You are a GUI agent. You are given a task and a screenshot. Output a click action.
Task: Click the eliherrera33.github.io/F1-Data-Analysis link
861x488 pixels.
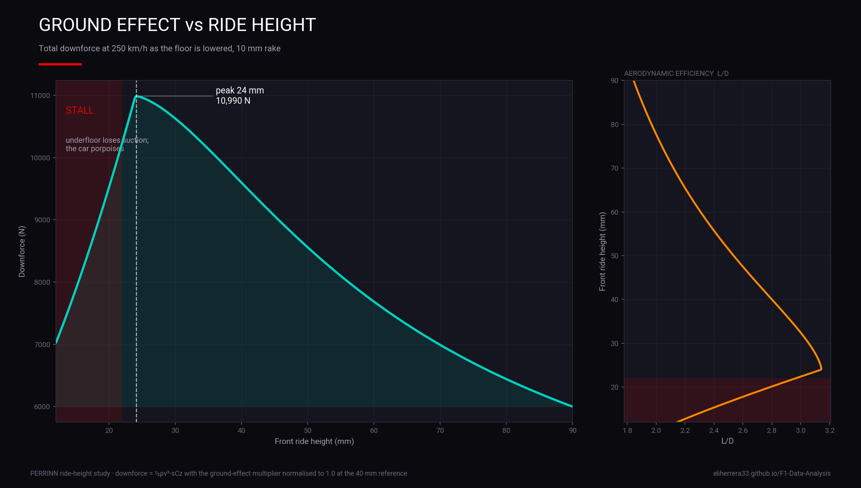pos(772,473)
